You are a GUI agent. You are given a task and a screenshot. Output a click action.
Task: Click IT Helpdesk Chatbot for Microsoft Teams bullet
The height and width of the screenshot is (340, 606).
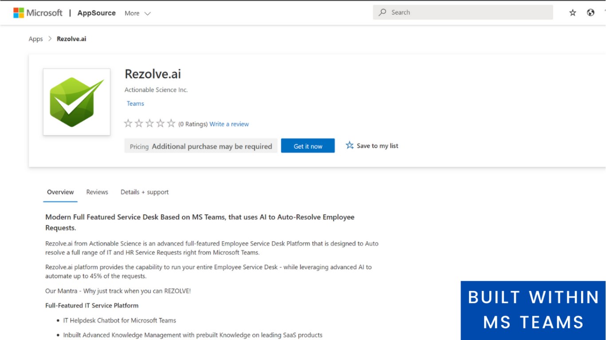(x=119, y=321)
